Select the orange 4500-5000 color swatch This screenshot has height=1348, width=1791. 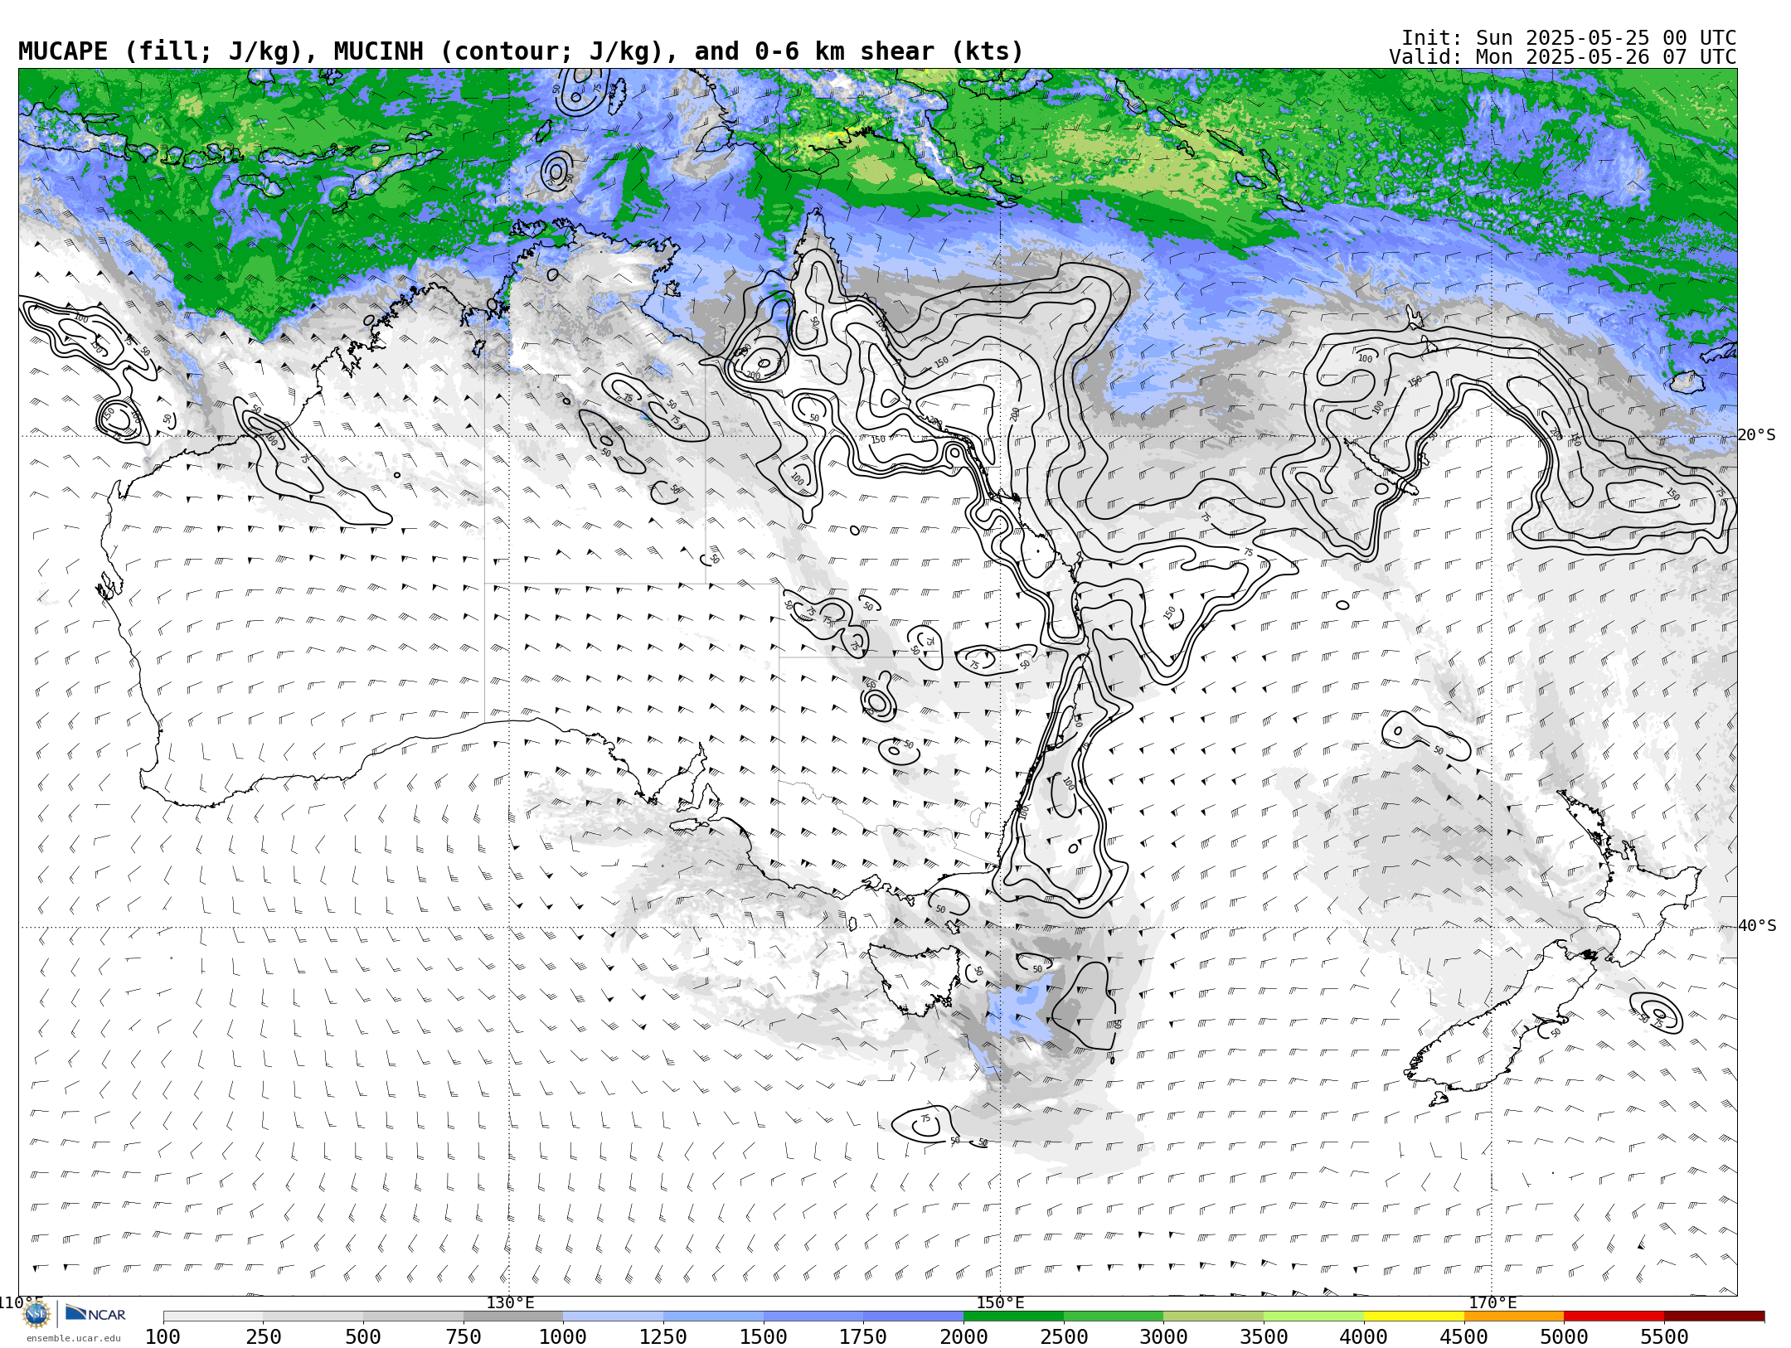click(x=1514, y=1316)
